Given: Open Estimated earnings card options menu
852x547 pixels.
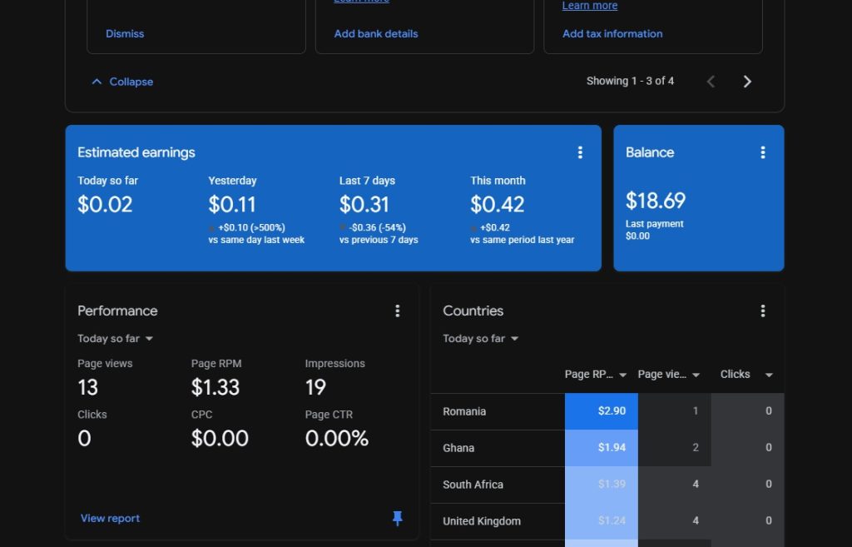Looking at the screenshot, I should pyautogui.click(x=580, y=152).
